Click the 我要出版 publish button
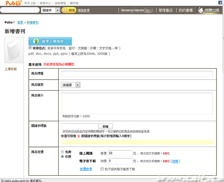Viewport: 224px width, 182px height. click(209, 10)
